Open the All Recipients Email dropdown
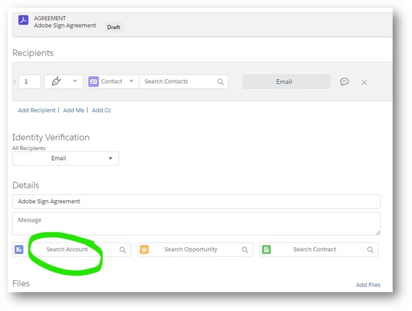The image size is (412, 311). 65,158
